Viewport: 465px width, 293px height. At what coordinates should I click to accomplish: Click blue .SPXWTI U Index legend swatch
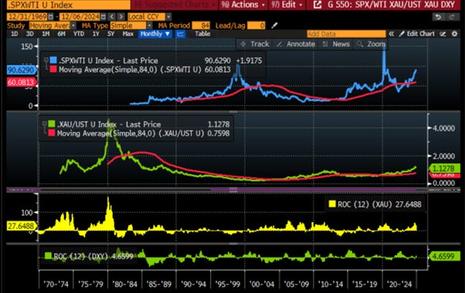(x=53, y=60)
